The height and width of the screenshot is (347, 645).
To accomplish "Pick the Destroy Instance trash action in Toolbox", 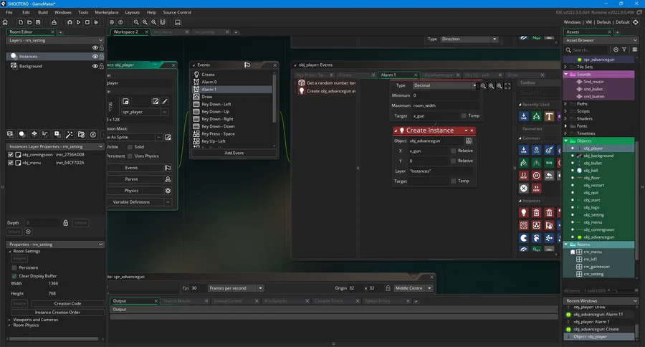I will 536,212.
